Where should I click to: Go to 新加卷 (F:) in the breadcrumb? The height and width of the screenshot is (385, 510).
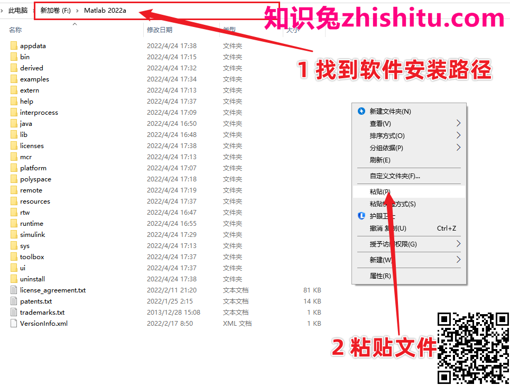tap(55, 11)
